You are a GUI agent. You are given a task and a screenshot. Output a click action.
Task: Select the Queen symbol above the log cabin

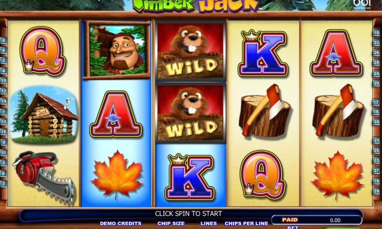coord(43,51)
